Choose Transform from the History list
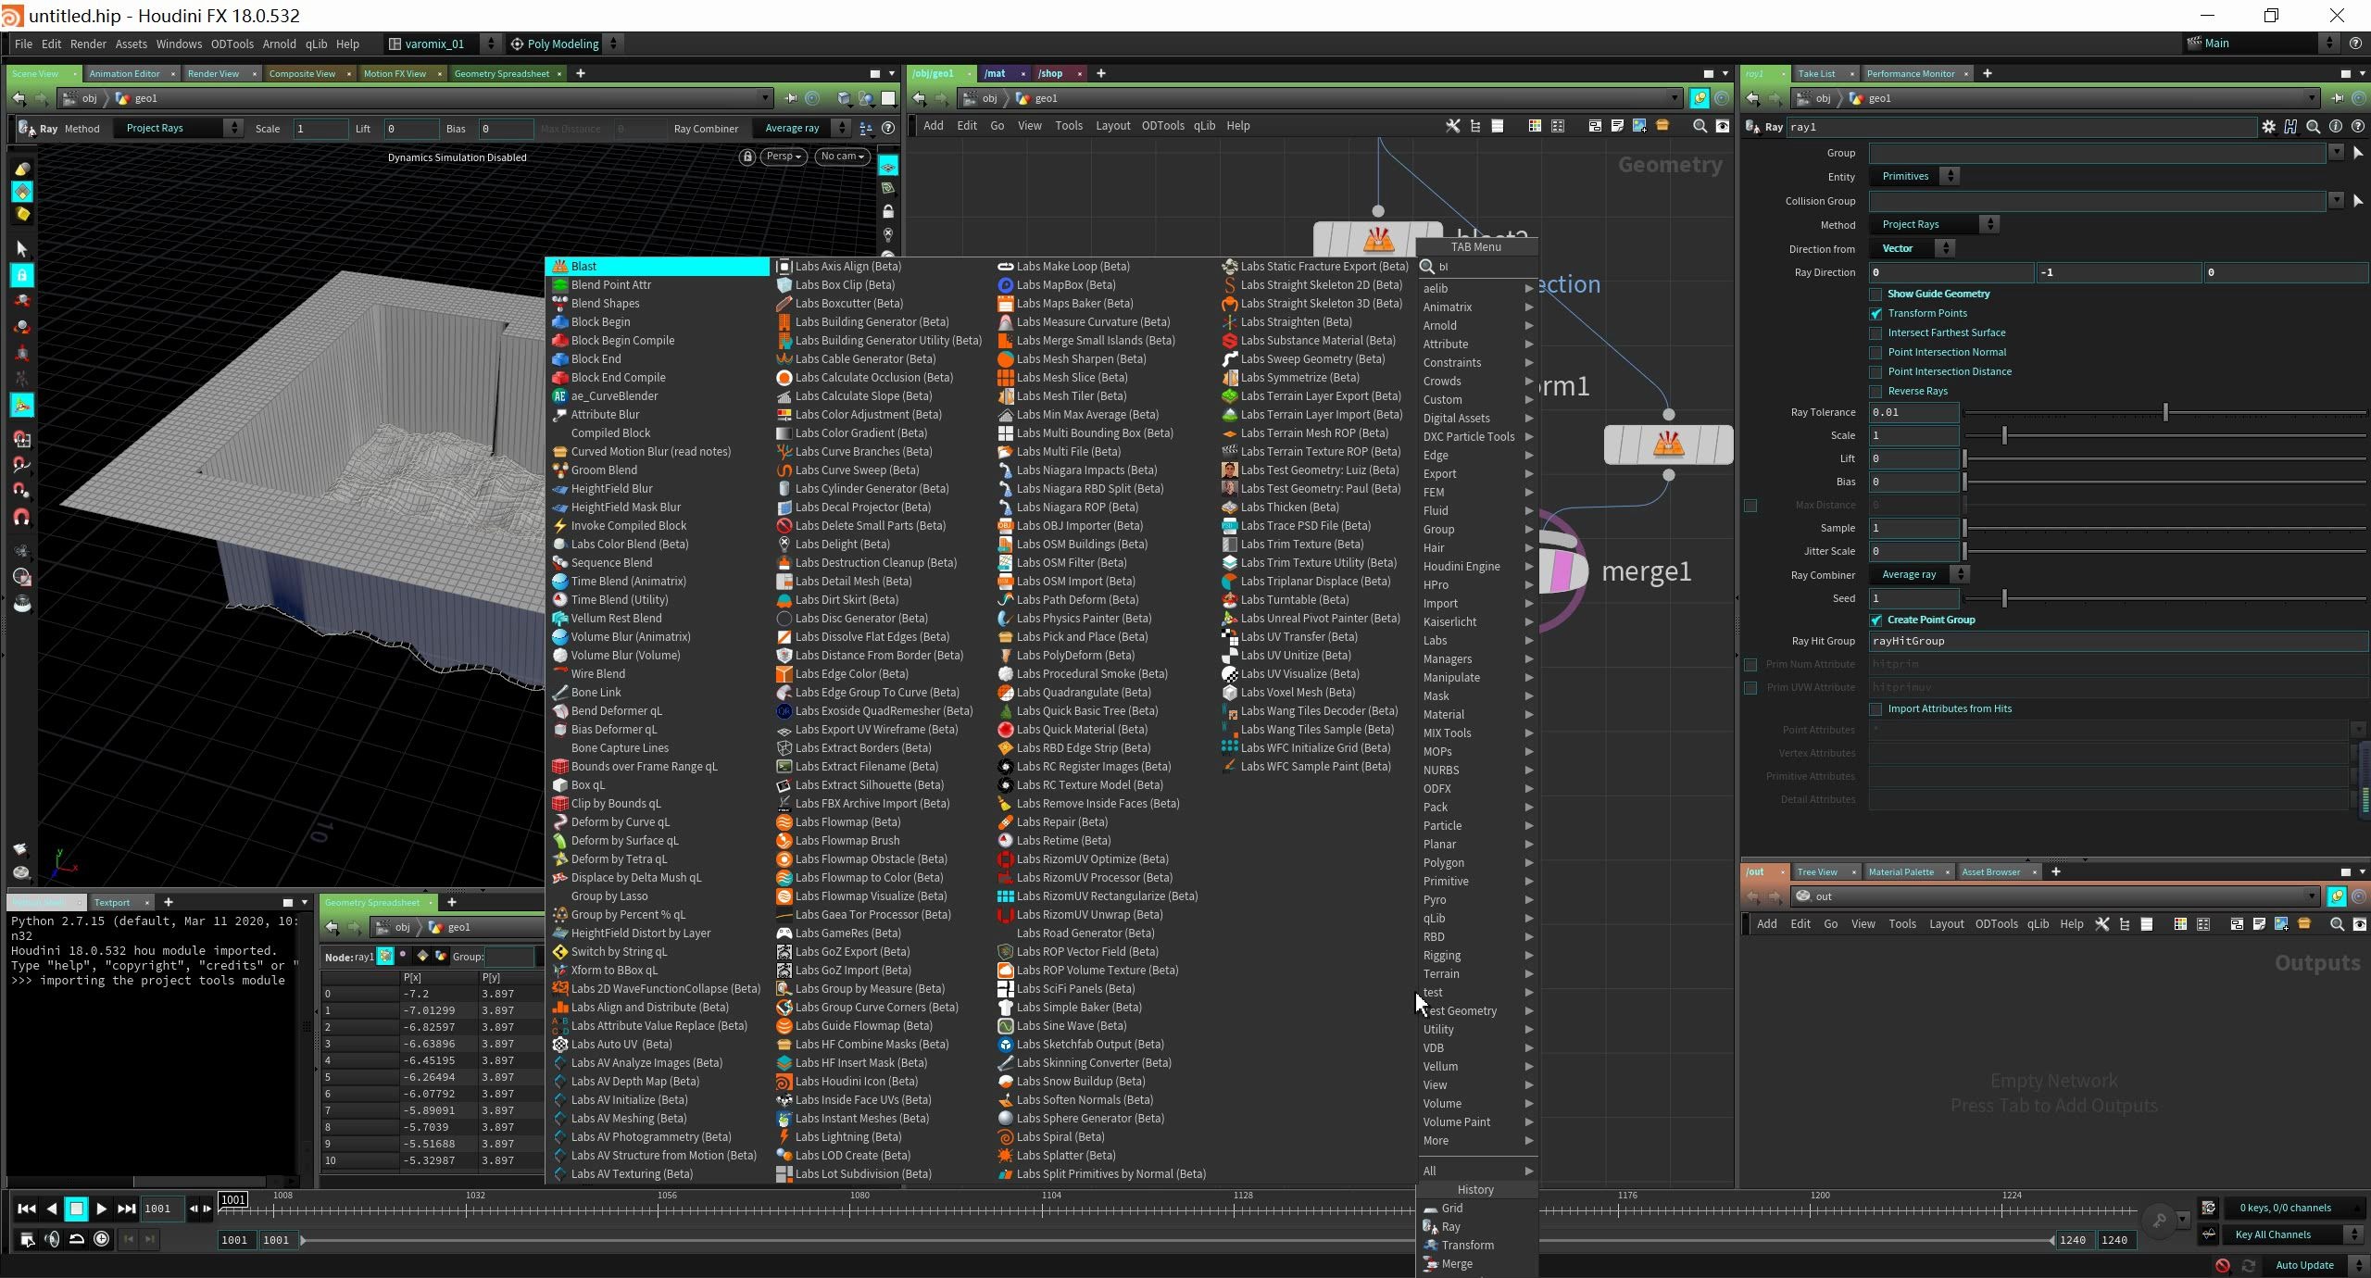The image size is (2371, 1278). pyautogui.click(x=1467, y=1245)
